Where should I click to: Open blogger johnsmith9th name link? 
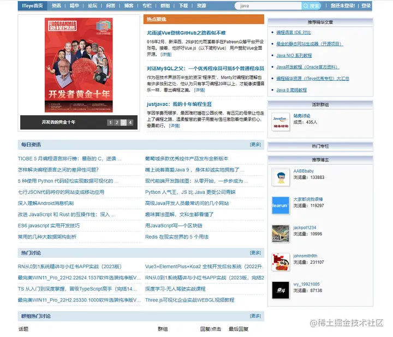pos(305,256)
